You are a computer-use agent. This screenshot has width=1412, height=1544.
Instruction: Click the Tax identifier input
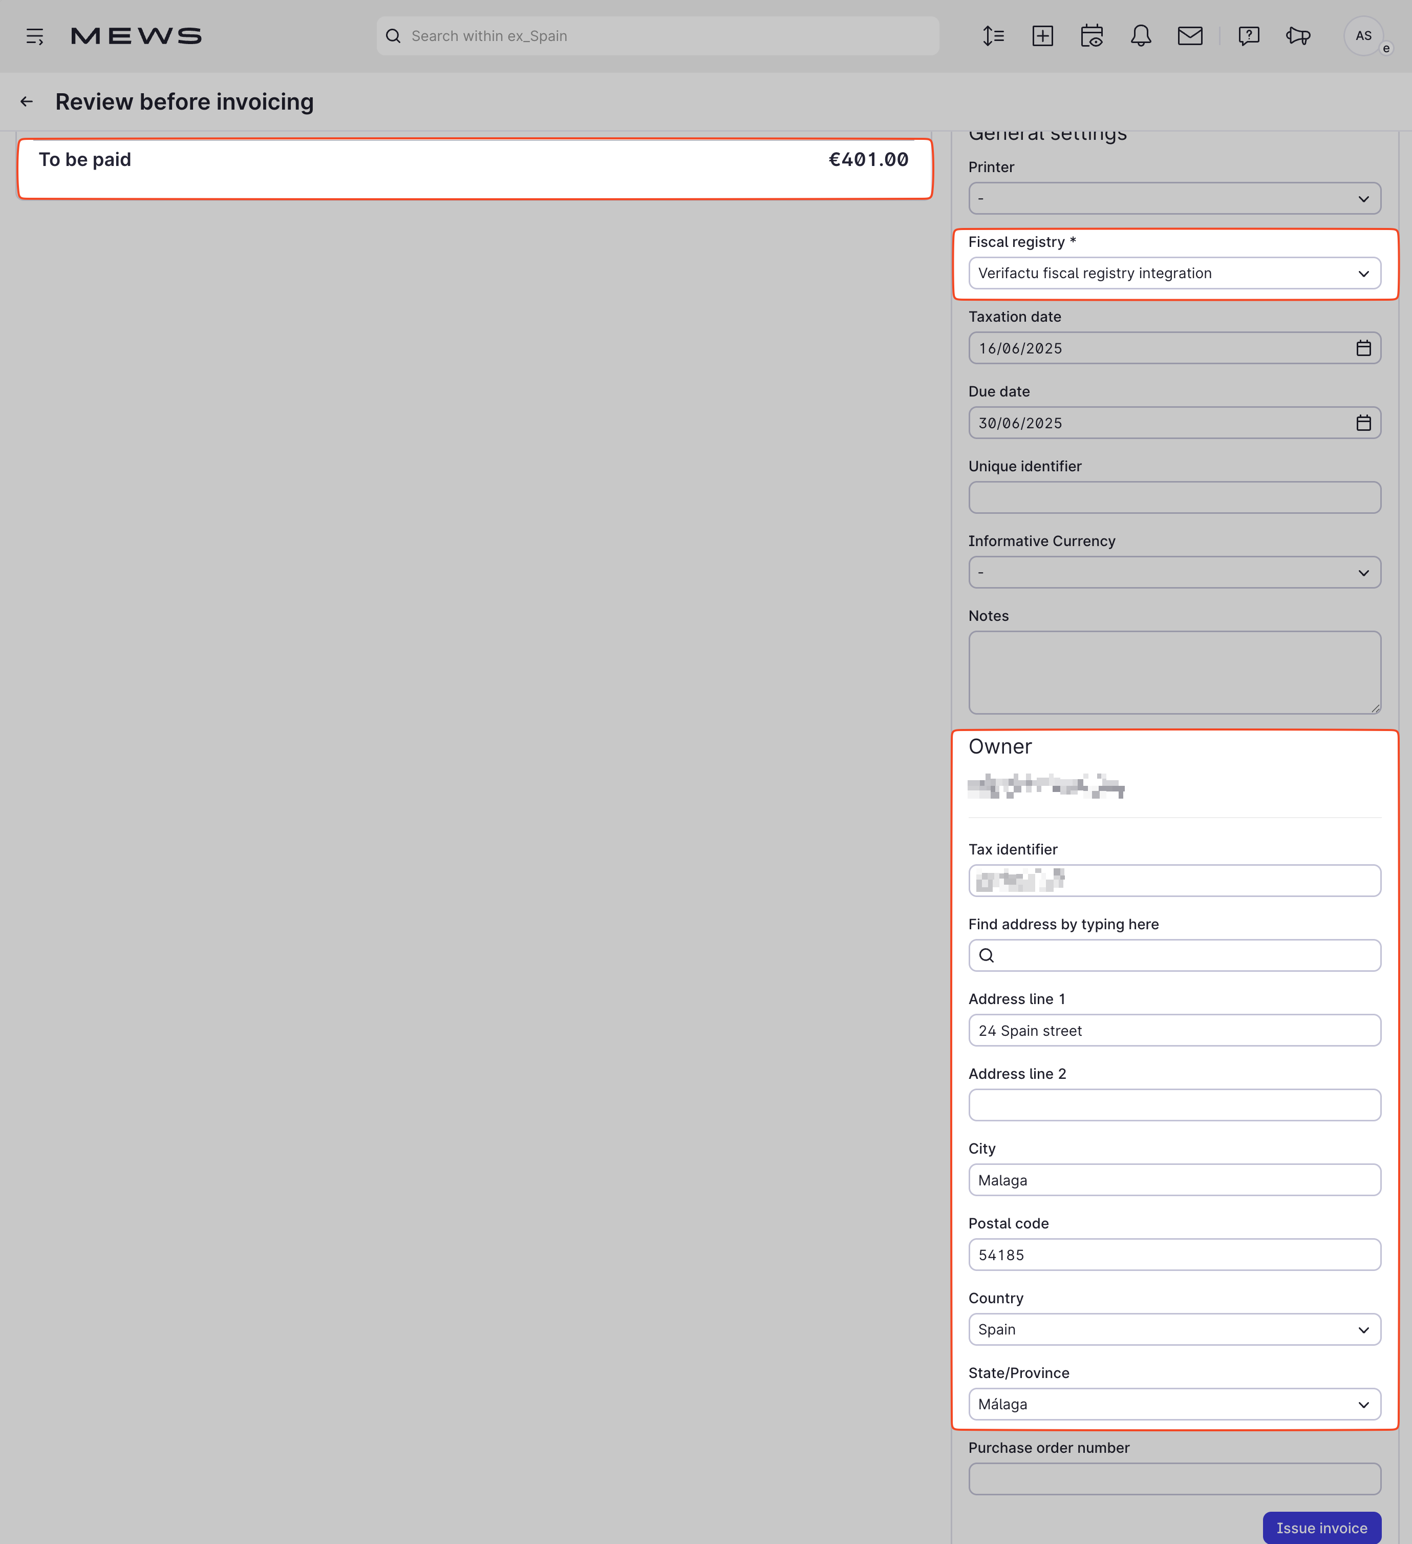click(1175, 881)
